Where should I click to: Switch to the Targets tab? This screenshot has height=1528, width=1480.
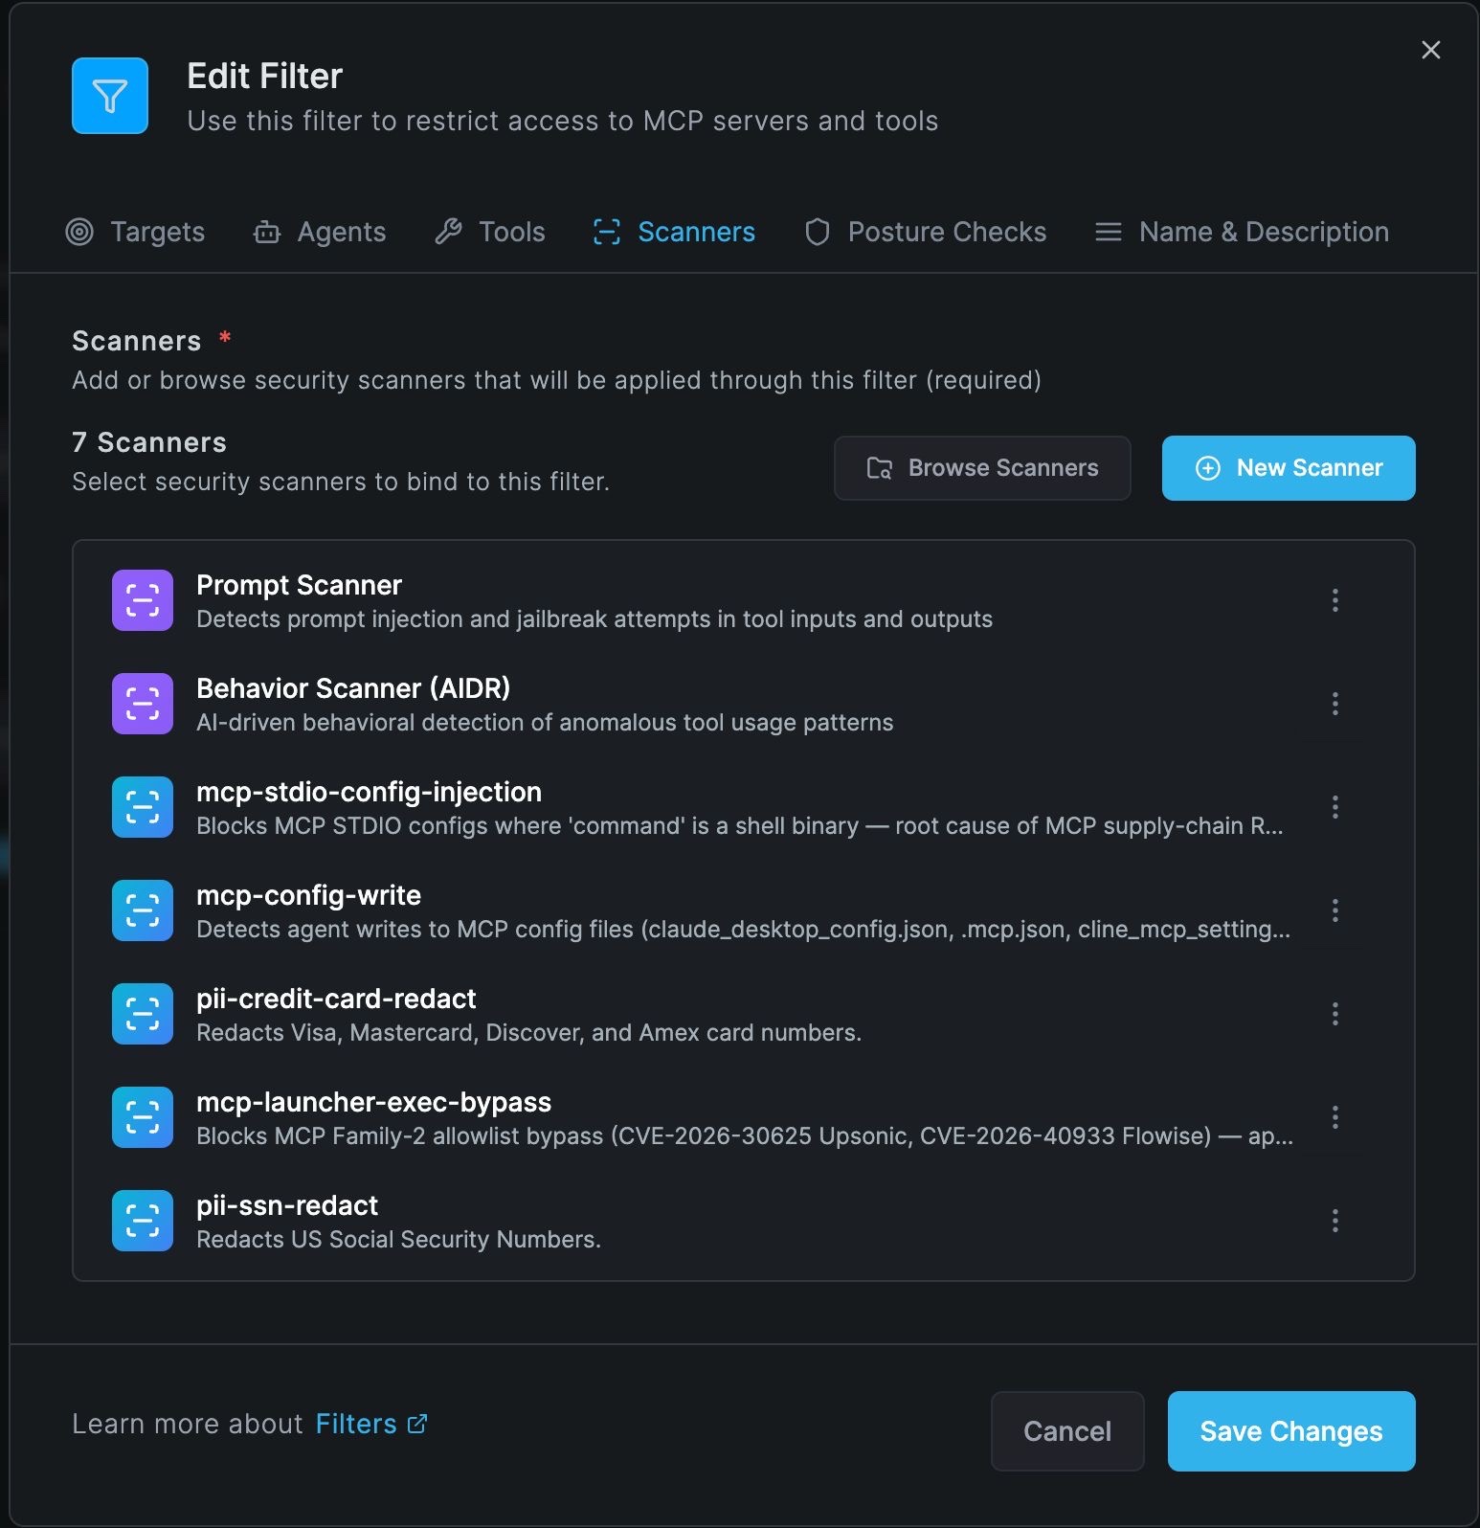pos(136,232)
